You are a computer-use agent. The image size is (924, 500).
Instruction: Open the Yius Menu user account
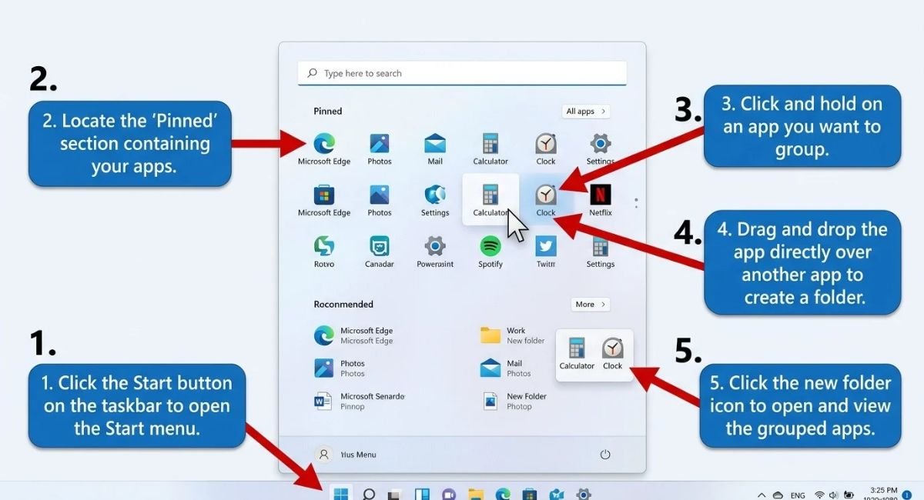[347, 455]
